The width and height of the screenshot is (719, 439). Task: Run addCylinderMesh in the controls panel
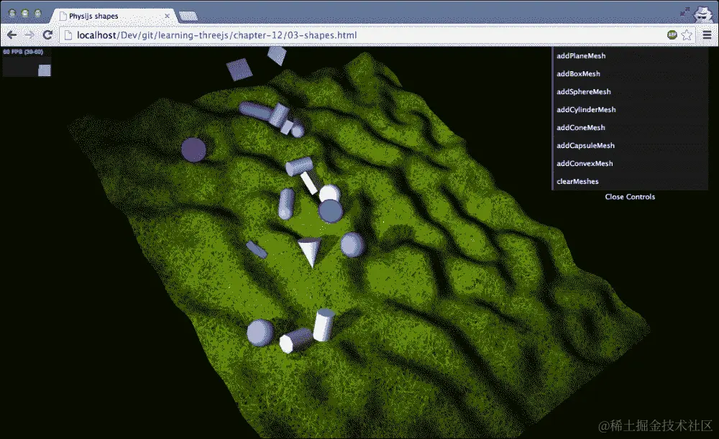(x=630, y=109)
